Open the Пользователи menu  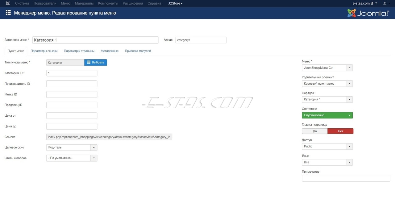click(x=45, y=3)
